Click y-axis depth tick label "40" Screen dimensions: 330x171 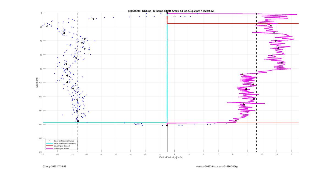coord(41,41)
